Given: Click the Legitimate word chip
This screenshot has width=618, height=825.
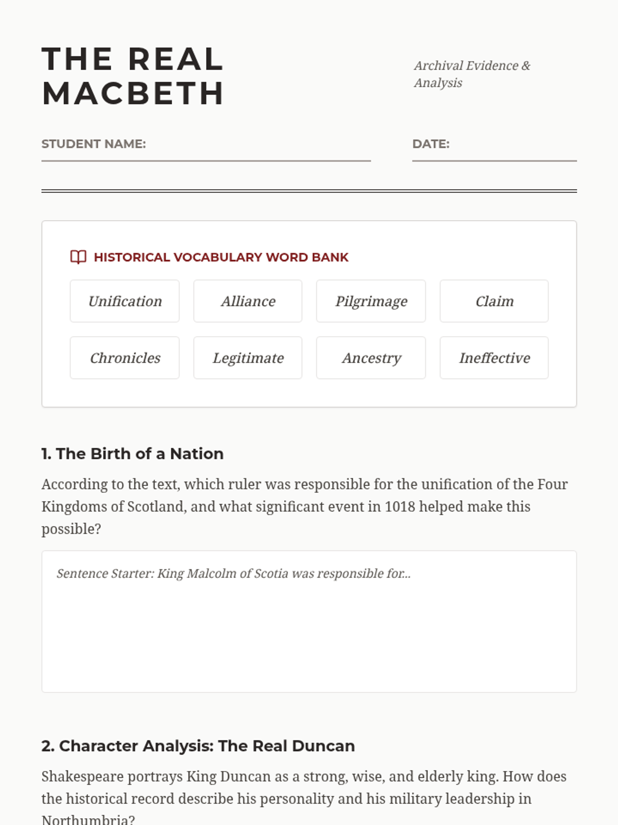Looking at the screenshot, I should (x=248, y=358).
